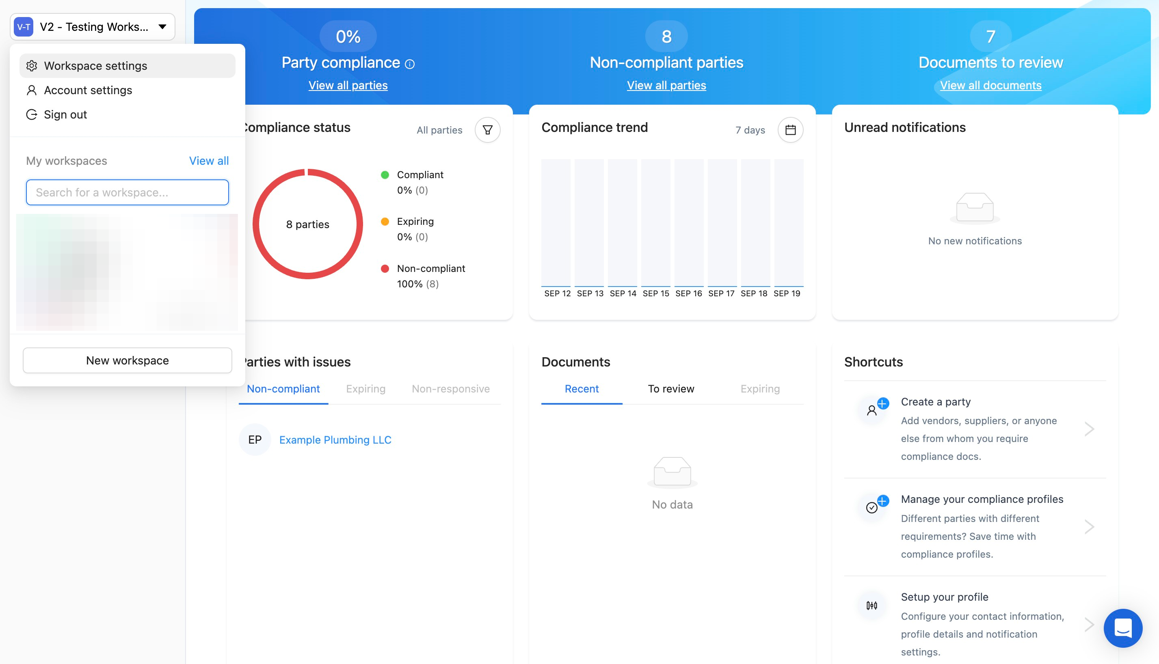This screenshot has width=1159, height=664.
Task: Click the Setup your profile sliders icon
Action: (x=871, y=606)
